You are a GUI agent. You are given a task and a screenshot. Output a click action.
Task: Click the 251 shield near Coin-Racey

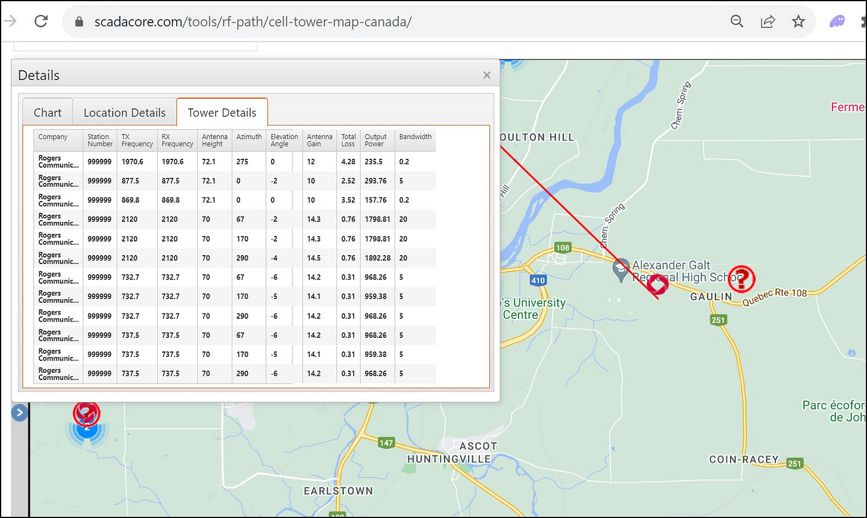pos(795,463)
